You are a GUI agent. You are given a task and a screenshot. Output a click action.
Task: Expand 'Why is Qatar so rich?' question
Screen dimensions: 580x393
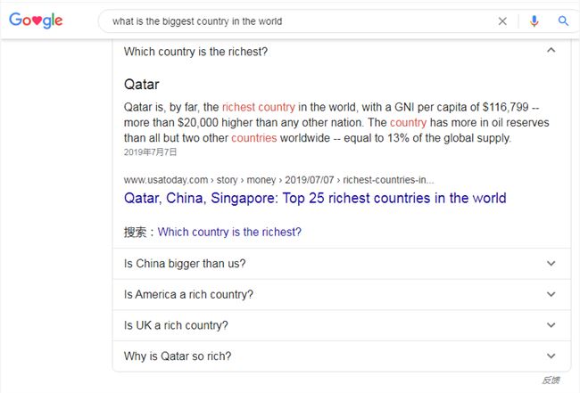point(342,356)
